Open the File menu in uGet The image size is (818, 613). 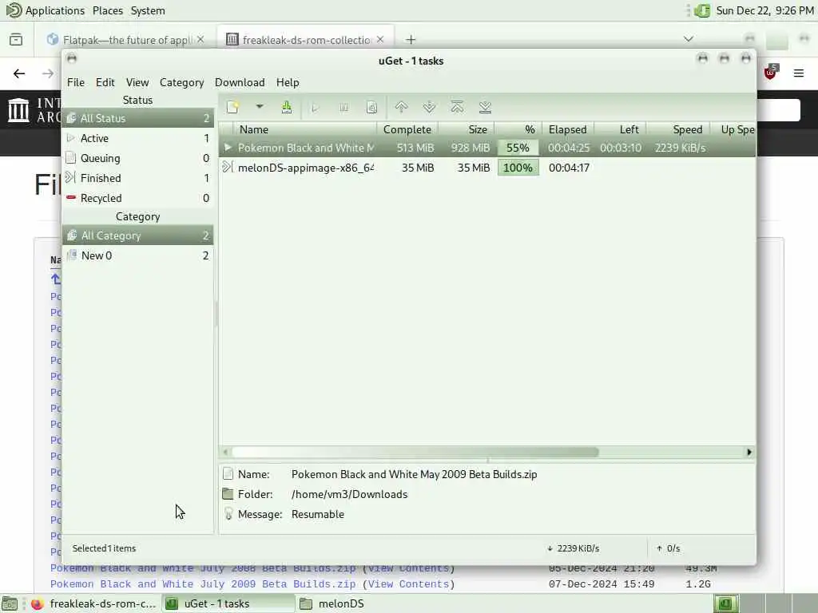pos(76,82)
